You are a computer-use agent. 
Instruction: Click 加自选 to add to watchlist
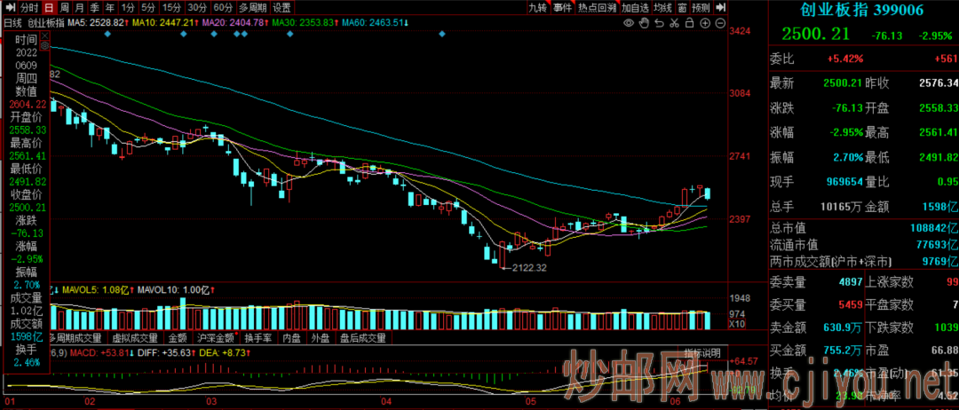(635, 8)
